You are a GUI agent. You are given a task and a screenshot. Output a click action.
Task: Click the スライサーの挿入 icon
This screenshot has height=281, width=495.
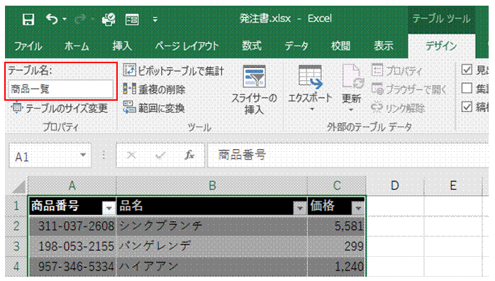(254, 77)
